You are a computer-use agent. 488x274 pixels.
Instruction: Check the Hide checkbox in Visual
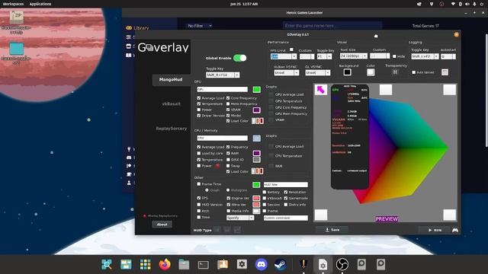pos(394,56)
